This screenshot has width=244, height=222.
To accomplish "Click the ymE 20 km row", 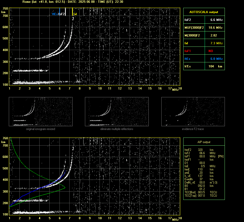I will point(199,173).
